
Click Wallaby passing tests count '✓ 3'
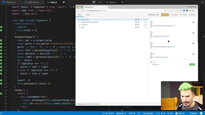pos(163,113)
